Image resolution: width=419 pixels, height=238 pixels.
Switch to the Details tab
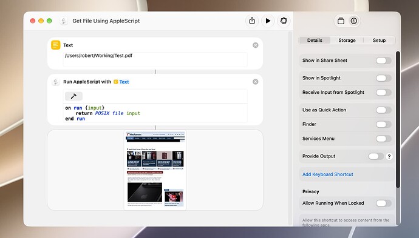pyautogui.click(x=315, y=40)
